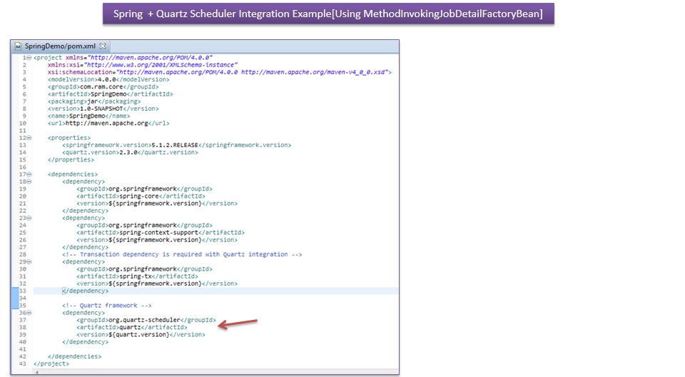685x377 pixels.
Task: Select the SpringDemo/pom.xml editor tab
Action: point(61,46)
